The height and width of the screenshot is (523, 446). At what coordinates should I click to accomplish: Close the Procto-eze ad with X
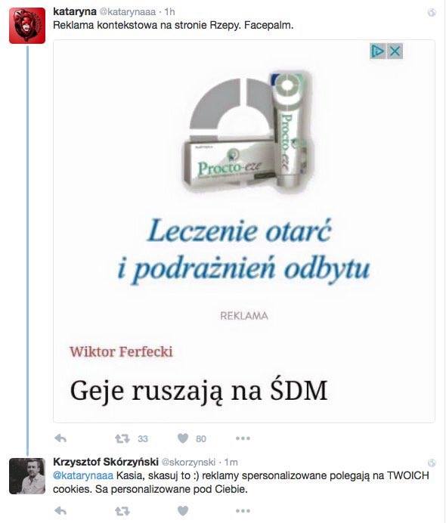pos(395,51)
